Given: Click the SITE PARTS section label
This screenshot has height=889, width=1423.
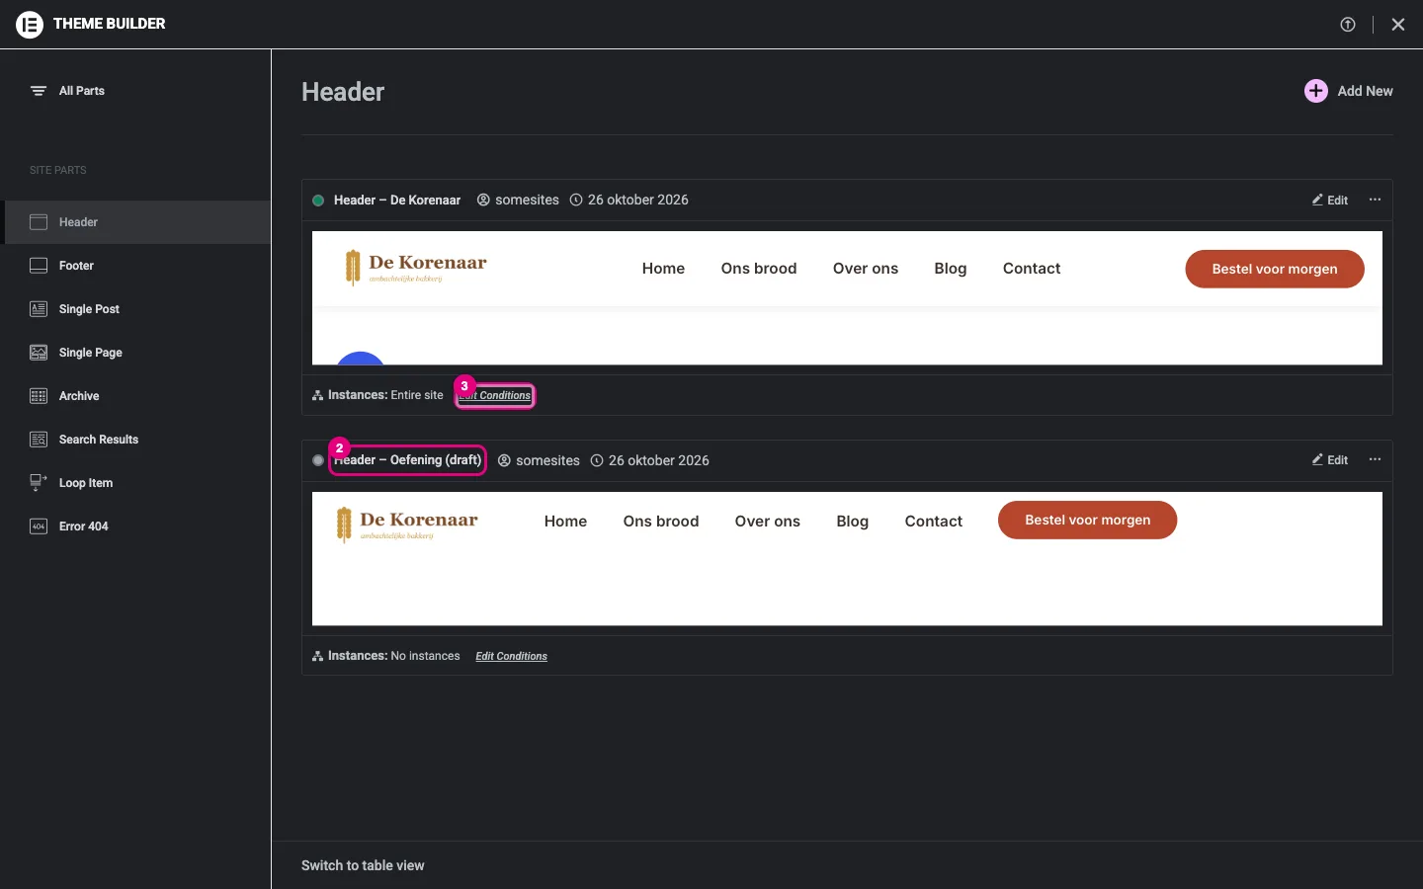Looking at the screenshot, I should [58, 170].
